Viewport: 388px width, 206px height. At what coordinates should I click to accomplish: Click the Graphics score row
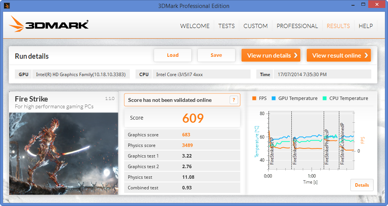tap(182, 135)
